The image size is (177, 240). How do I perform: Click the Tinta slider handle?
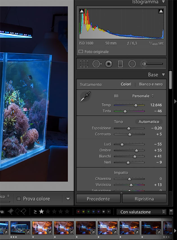coord(125,111)
